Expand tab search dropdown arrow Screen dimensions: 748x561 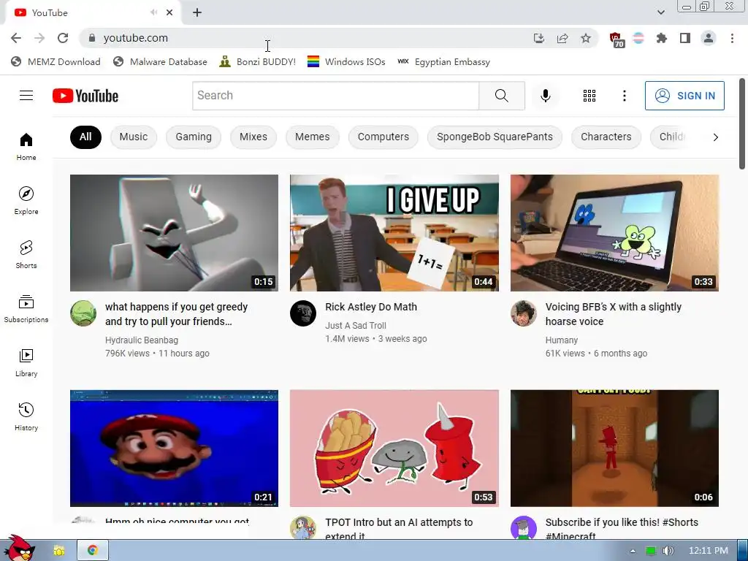point(660,12)
